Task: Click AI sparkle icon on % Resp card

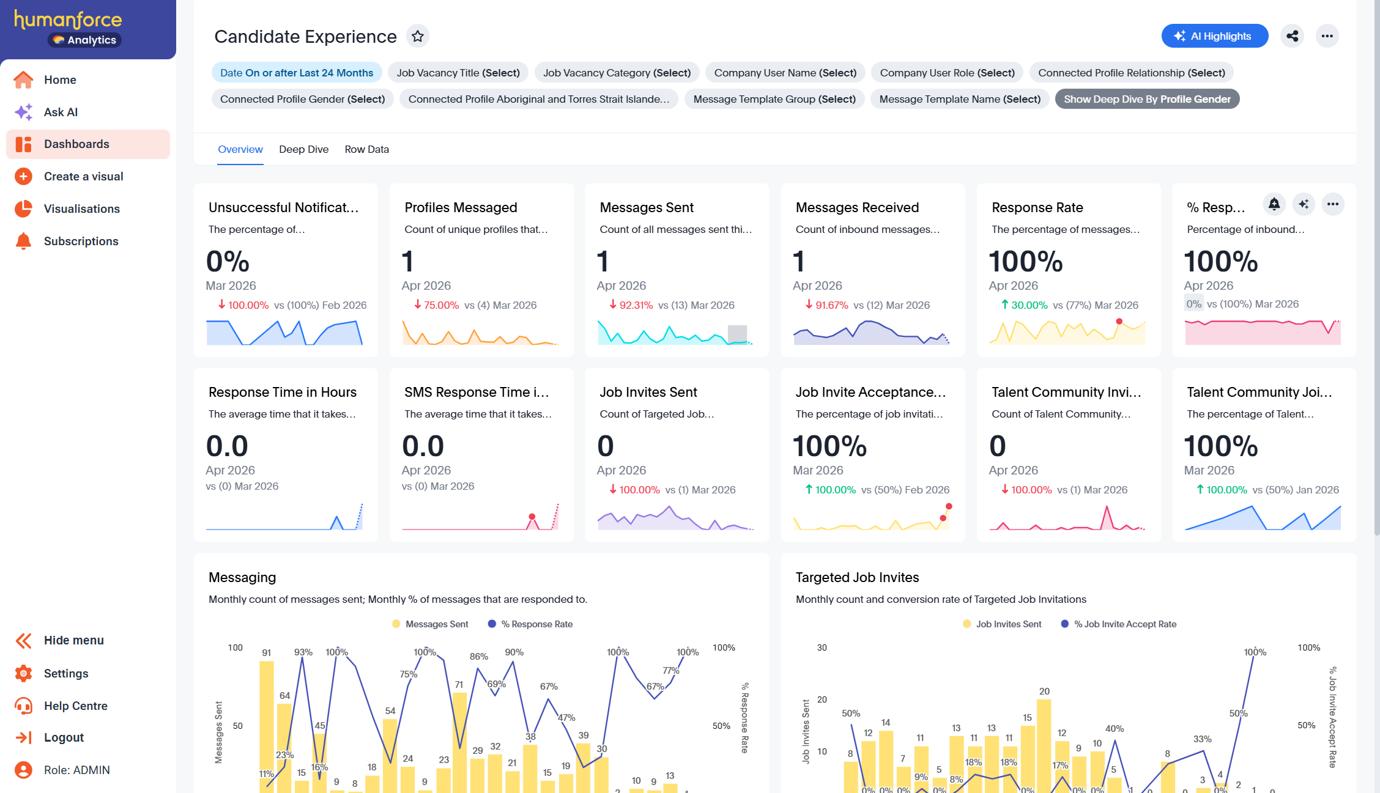Action: 1304,204
